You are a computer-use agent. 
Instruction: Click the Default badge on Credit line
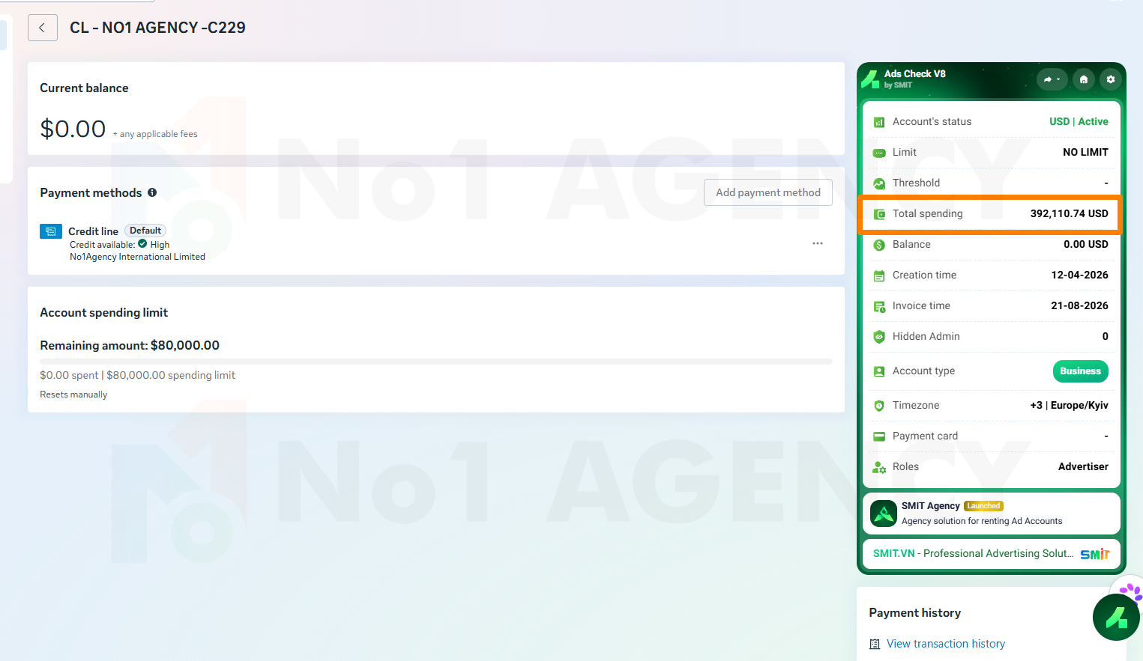tap(145, 231)
